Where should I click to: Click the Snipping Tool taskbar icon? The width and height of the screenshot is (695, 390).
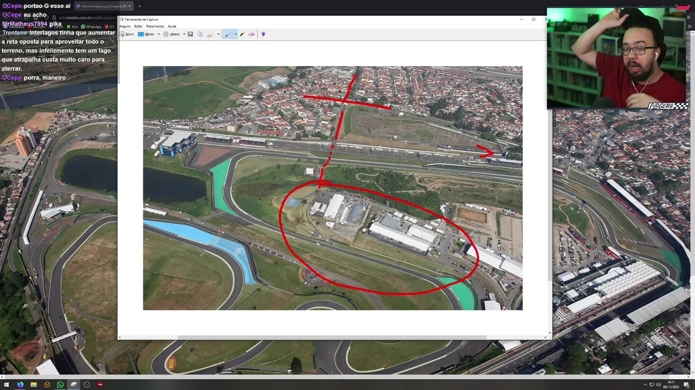74,385
